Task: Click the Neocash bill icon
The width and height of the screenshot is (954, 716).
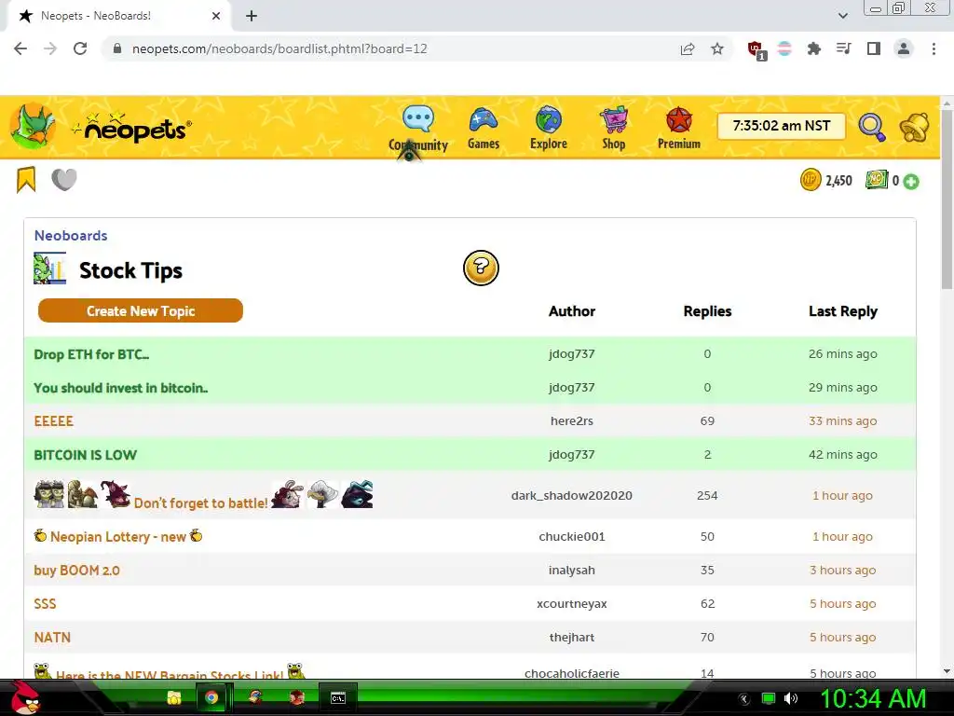Action: point(877,180)
